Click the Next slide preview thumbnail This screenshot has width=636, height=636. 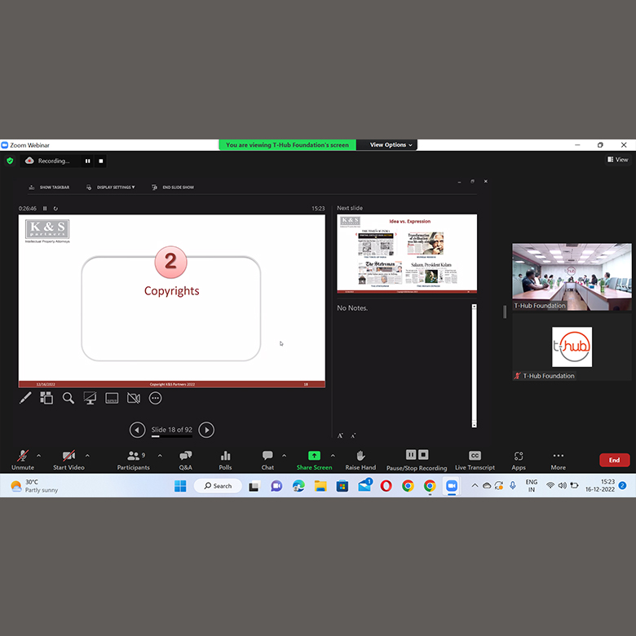pos(407,254)
